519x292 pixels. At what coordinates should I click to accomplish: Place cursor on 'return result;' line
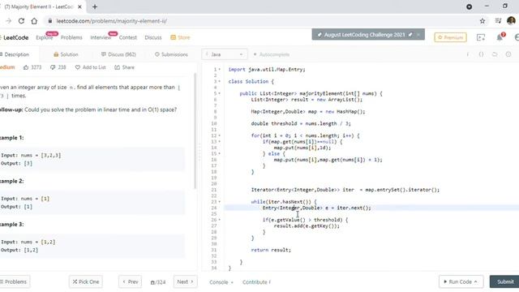click(x=271, y=250)
